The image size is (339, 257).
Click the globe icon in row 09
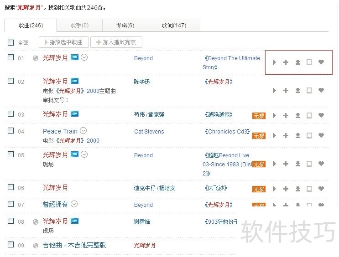pyautogui.click(x=36, y=246)
